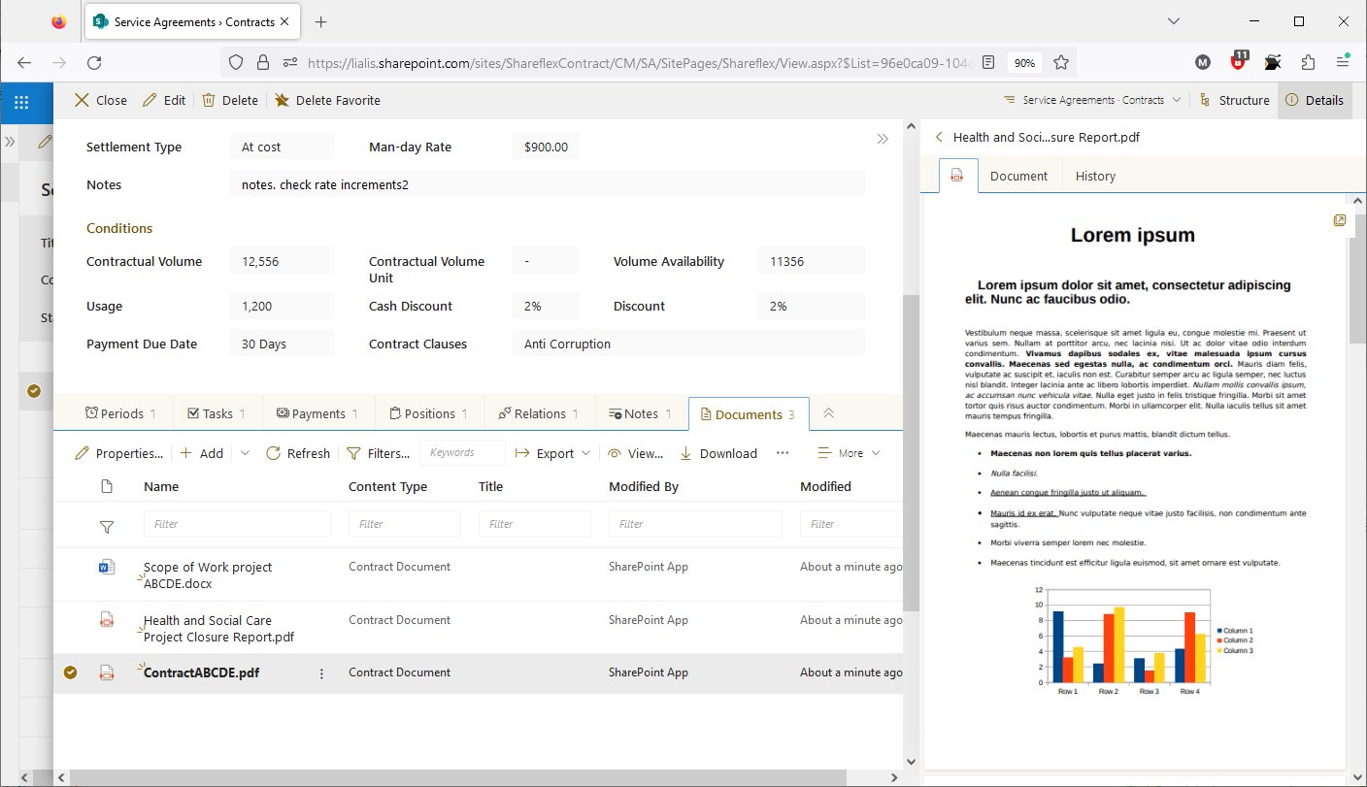Click the PDF icon tab in details pane

pos(957,176)
